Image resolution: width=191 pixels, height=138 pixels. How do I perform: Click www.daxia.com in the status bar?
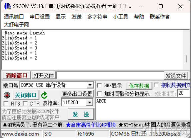tap(20, 134)
